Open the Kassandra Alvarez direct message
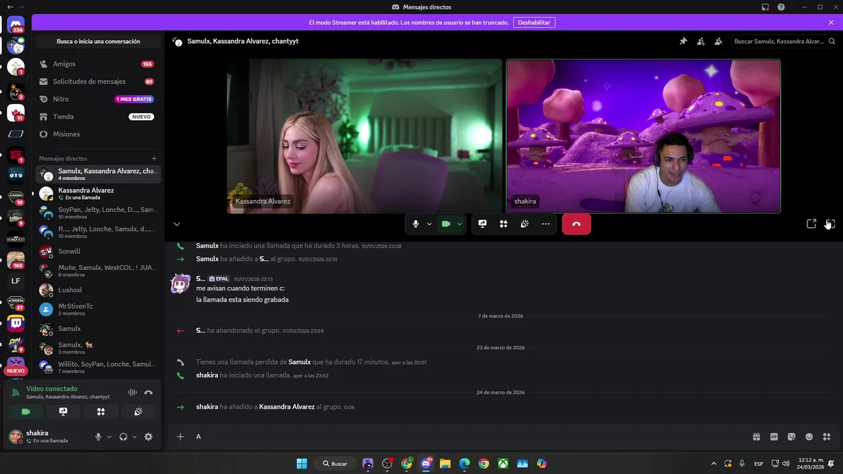This screenshot has height=474, width=843. [97, 194]
